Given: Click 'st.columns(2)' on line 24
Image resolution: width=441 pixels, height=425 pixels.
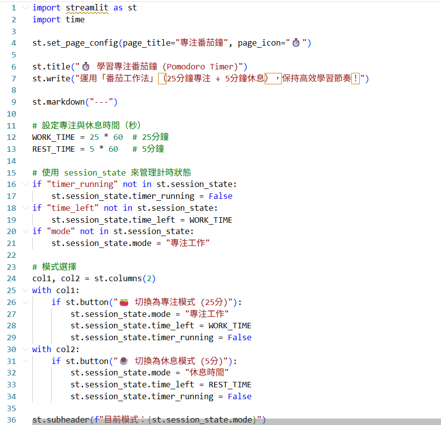Looking at the screenshot, I should [125, 279].
